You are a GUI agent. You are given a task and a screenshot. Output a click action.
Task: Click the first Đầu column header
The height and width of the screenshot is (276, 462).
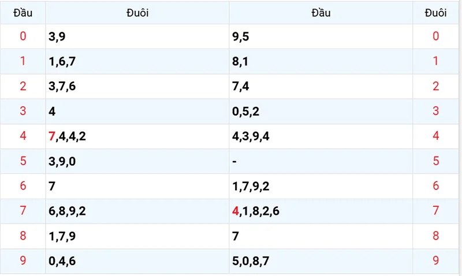pos(23,13)
